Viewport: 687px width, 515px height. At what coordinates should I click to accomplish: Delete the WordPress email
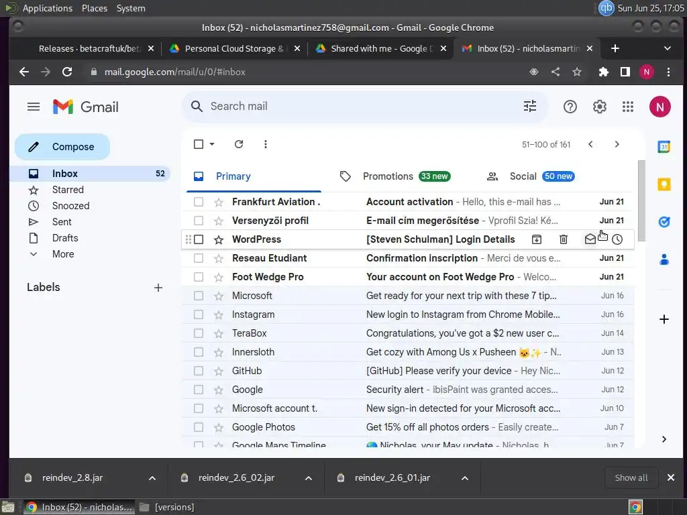coord(564,239)
